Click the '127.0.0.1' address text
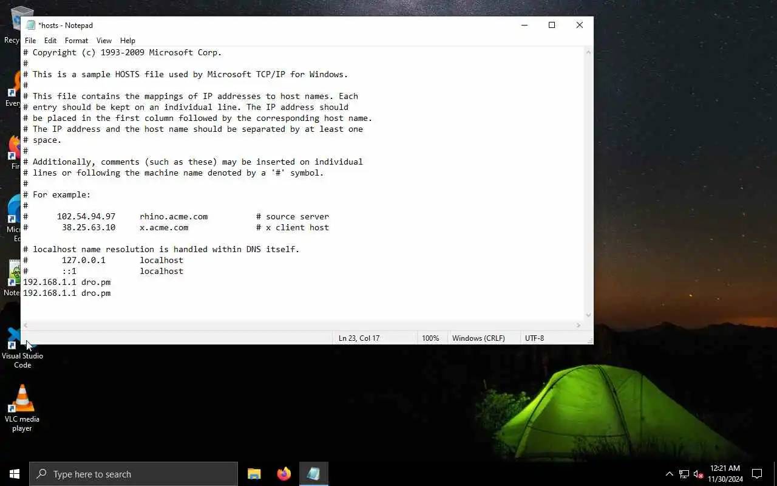 tap(84, 260)
